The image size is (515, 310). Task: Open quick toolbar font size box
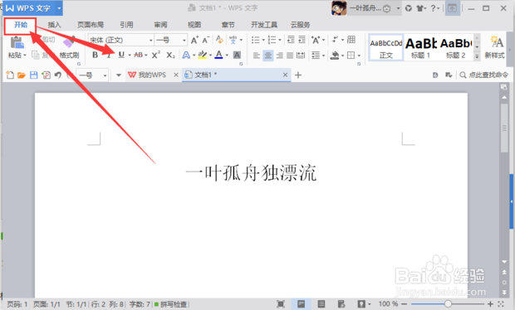click(92, 75)
